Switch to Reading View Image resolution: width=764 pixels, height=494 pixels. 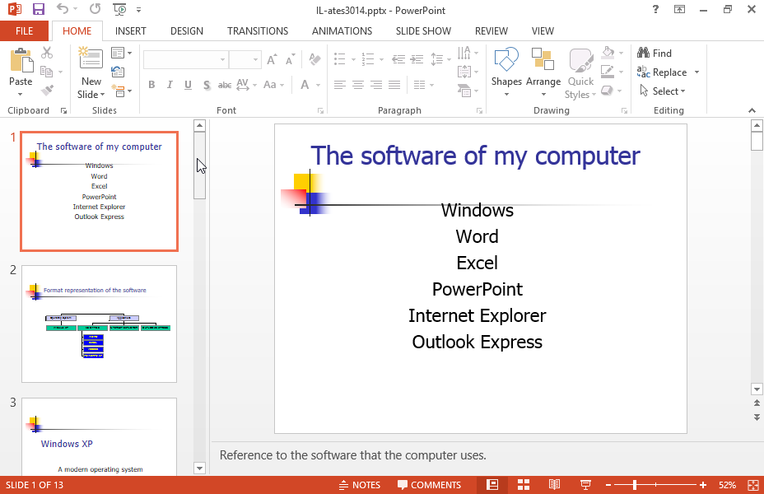(x=554, y=485)
